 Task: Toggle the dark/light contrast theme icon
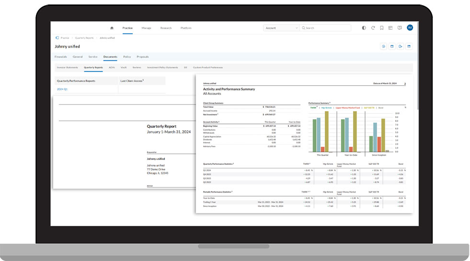tap(364, 28)
